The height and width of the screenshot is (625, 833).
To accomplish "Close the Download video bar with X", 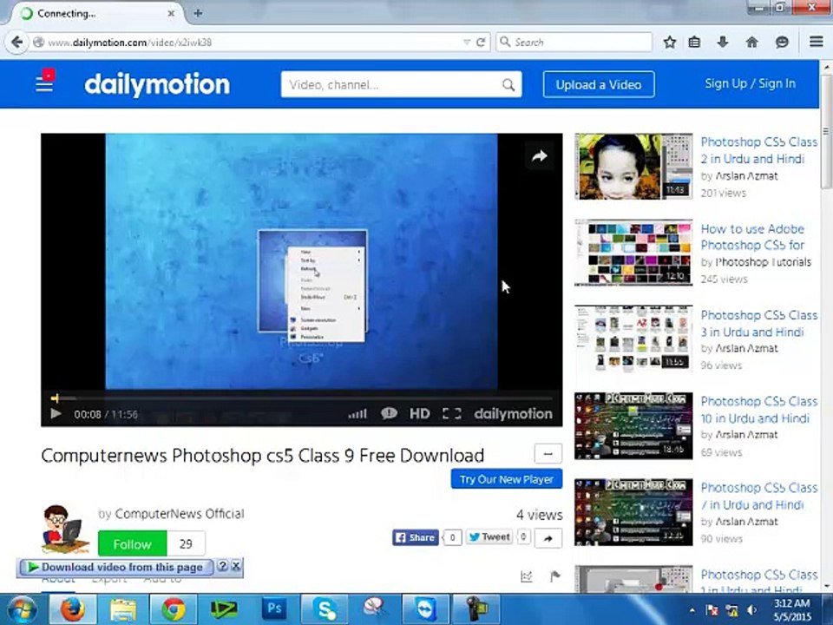I will pyautogui.click(x=236, y=567).
